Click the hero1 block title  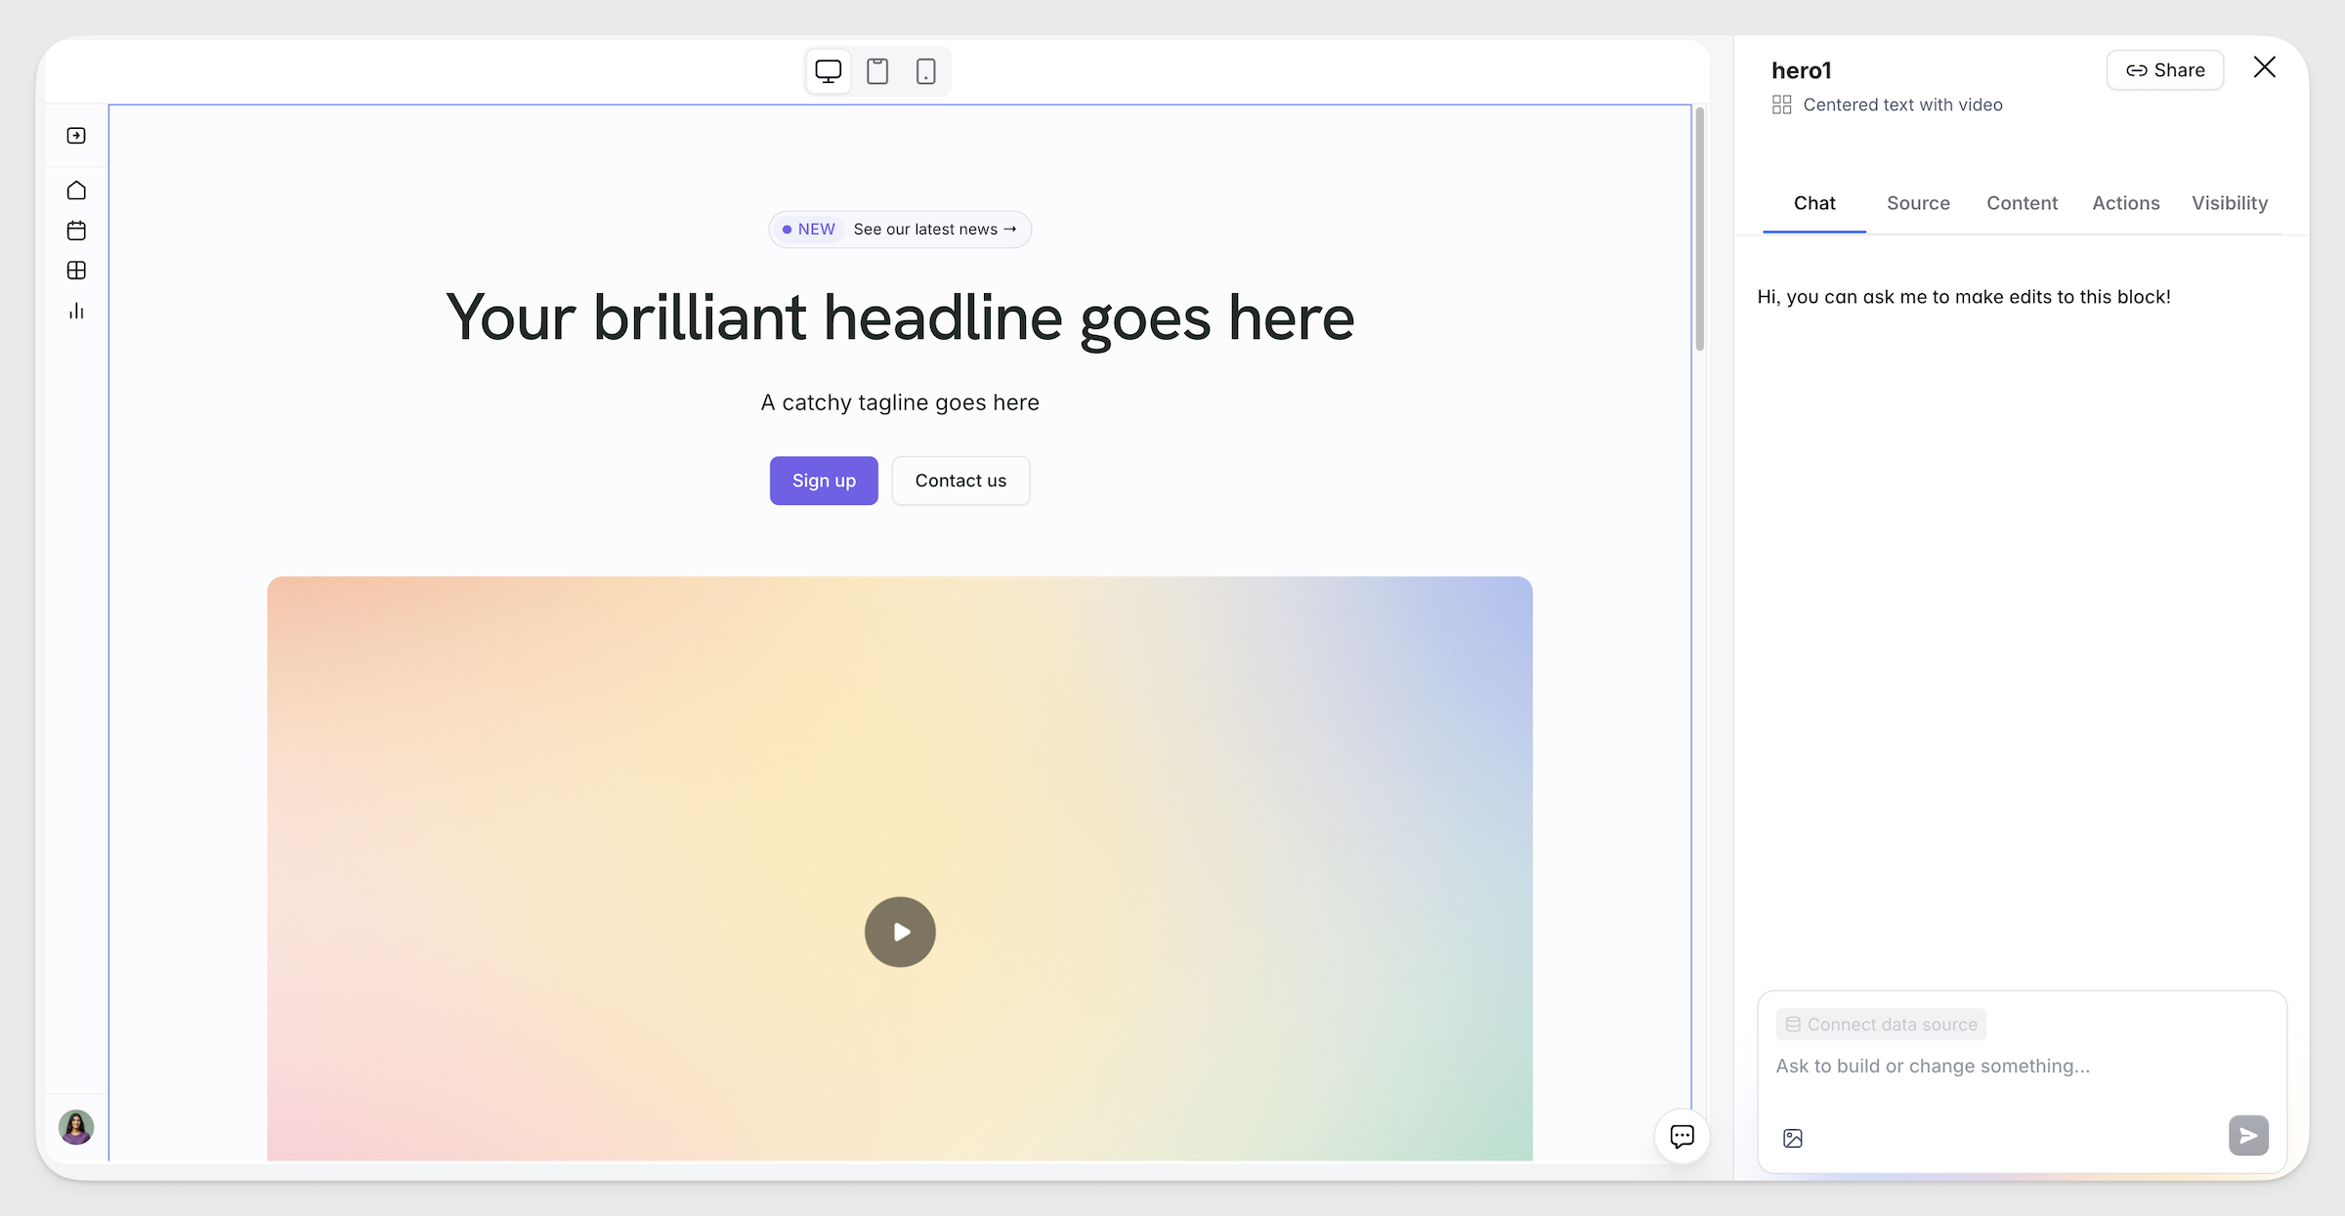click(1802, 70)
